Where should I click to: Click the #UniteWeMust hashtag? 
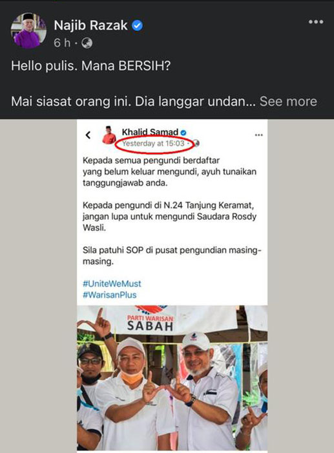[112, 283]
